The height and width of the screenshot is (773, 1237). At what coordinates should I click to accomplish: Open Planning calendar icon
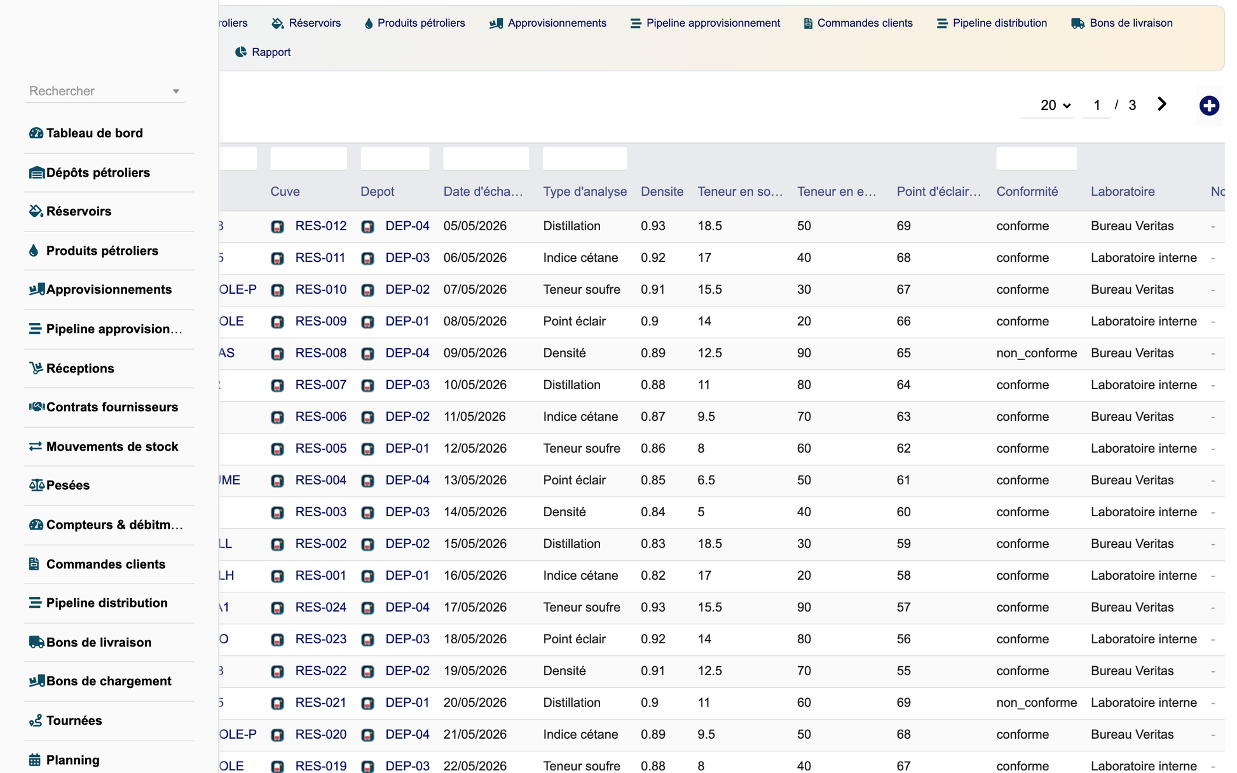click(35, 760)
